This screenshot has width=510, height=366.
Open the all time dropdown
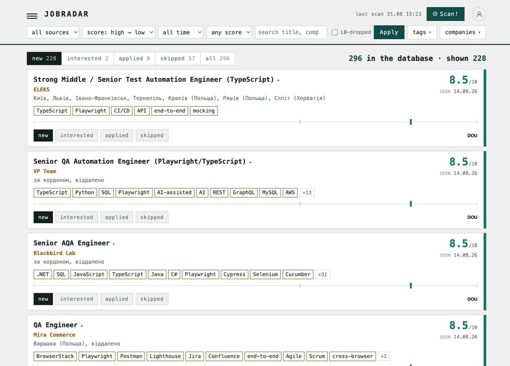point(181,32)
